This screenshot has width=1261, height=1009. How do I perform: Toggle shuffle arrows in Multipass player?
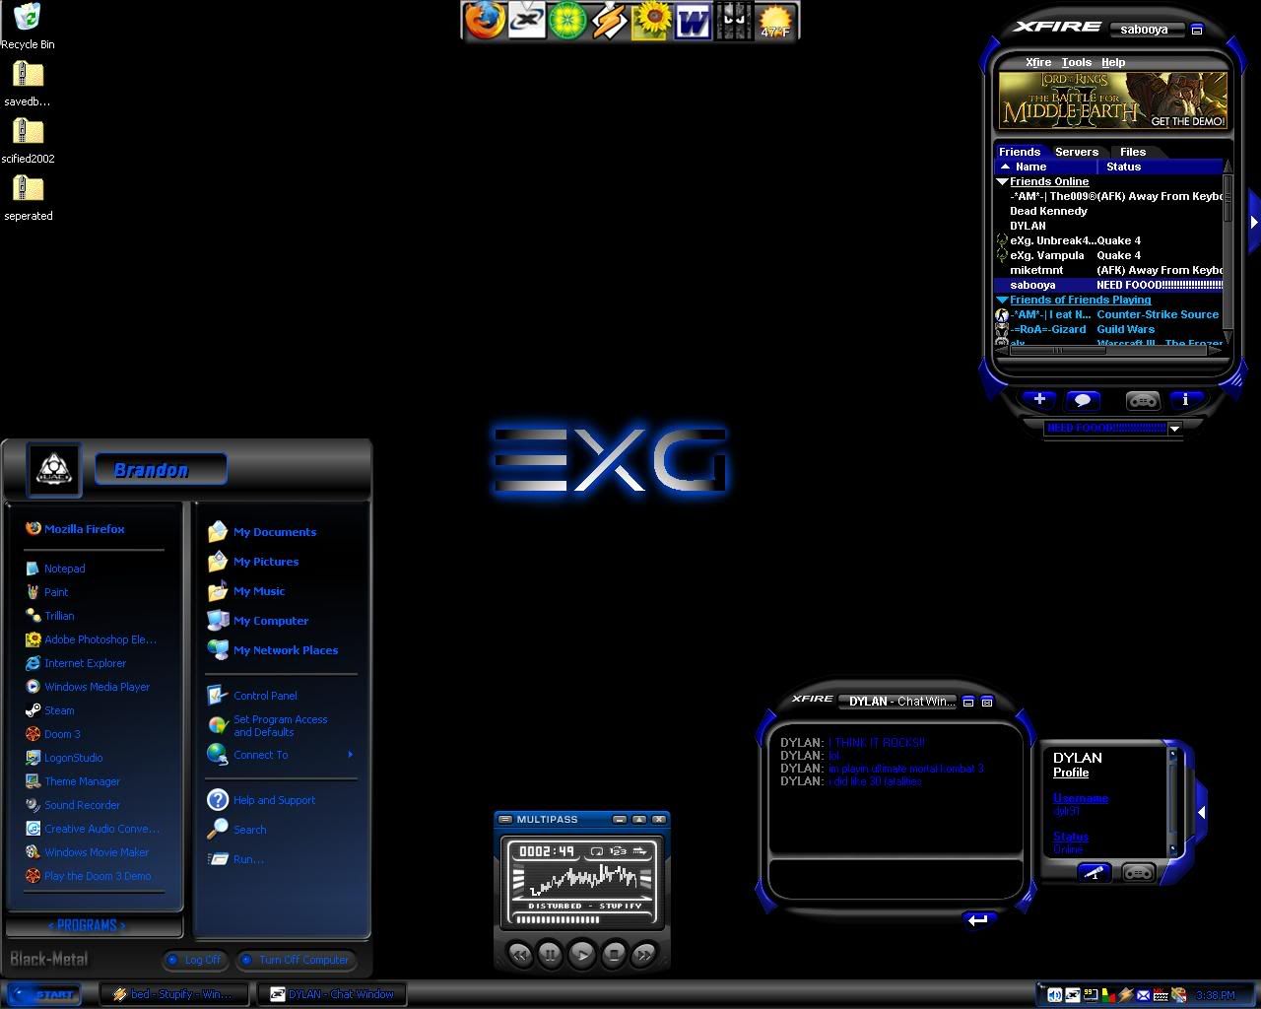pos(639,851)
